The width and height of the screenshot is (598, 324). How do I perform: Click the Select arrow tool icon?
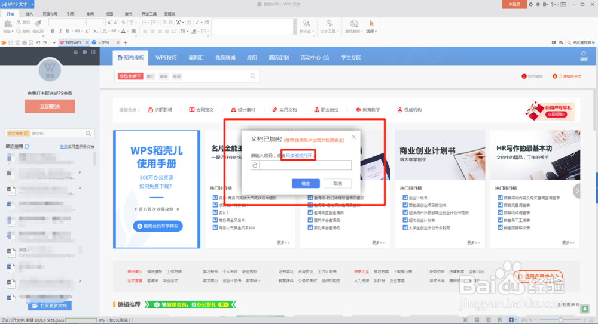tap(371, 24)
